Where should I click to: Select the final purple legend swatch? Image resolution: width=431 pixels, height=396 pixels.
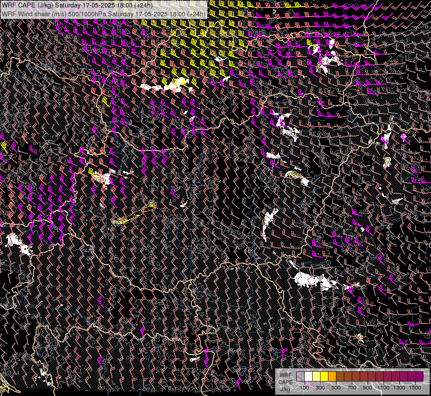420,376
